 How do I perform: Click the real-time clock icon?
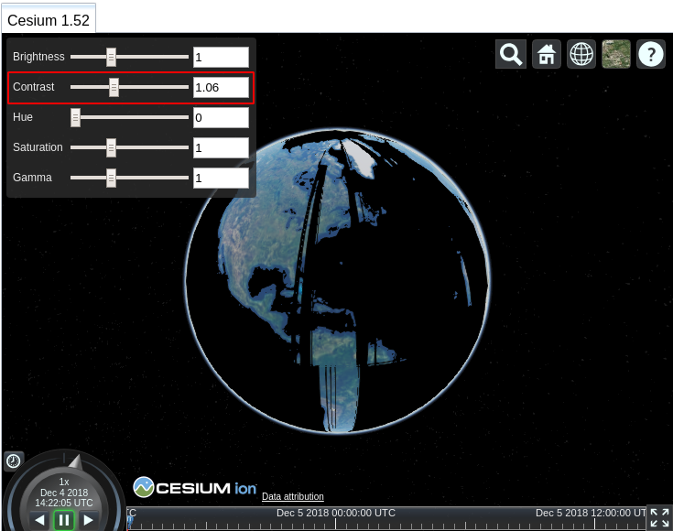14,461
